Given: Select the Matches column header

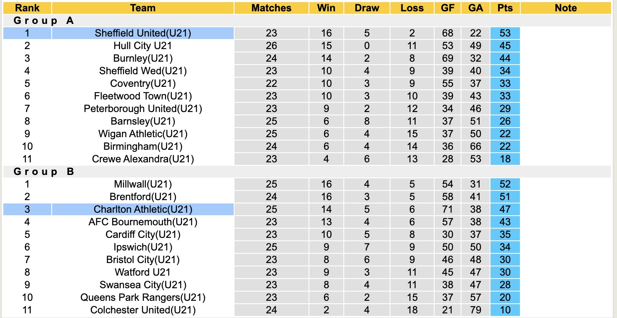Looking at the screenshot, I should (x=271, y=8).
